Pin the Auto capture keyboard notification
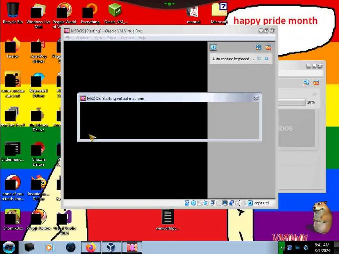This screenshot has width=339, height=254. click(x=259, y=59)
